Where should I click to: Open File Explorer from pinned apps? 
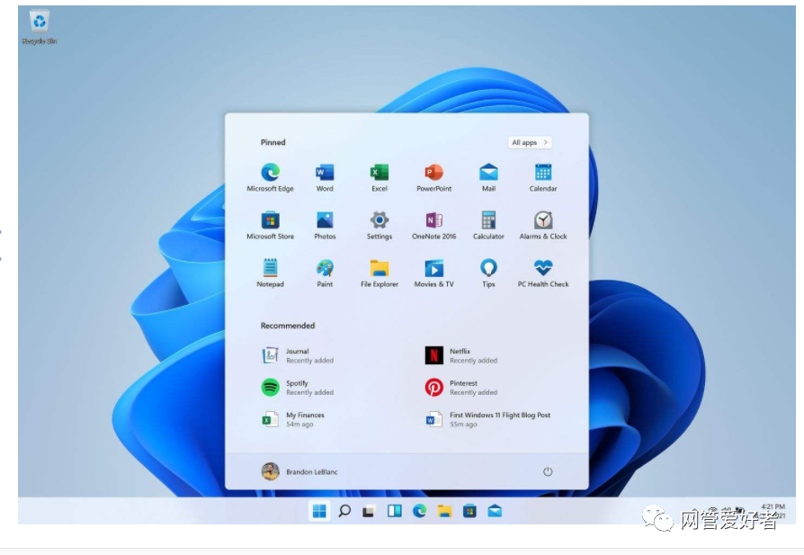click(380, 273)
